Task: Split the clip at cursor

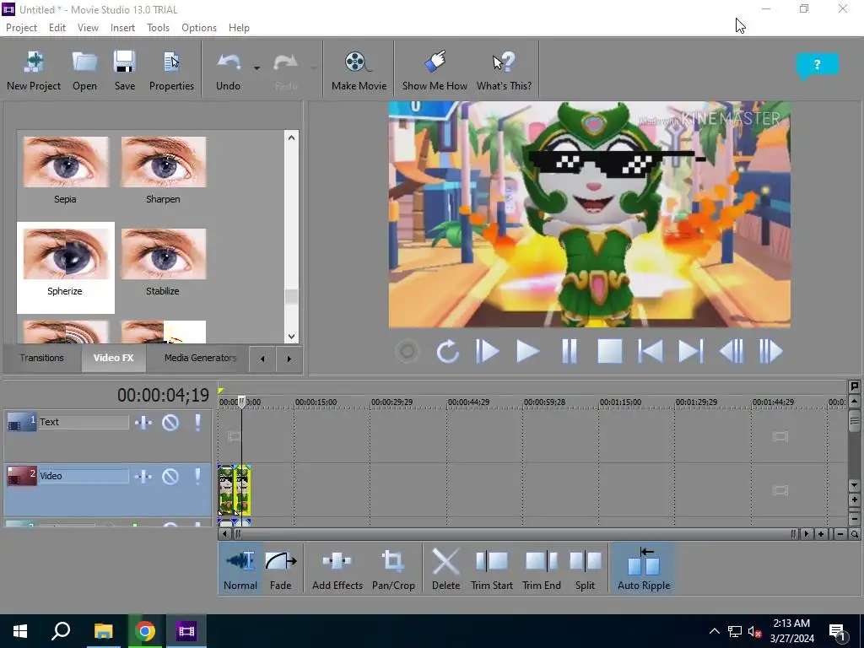Action: pyautogui.click(x=585, y=569)
